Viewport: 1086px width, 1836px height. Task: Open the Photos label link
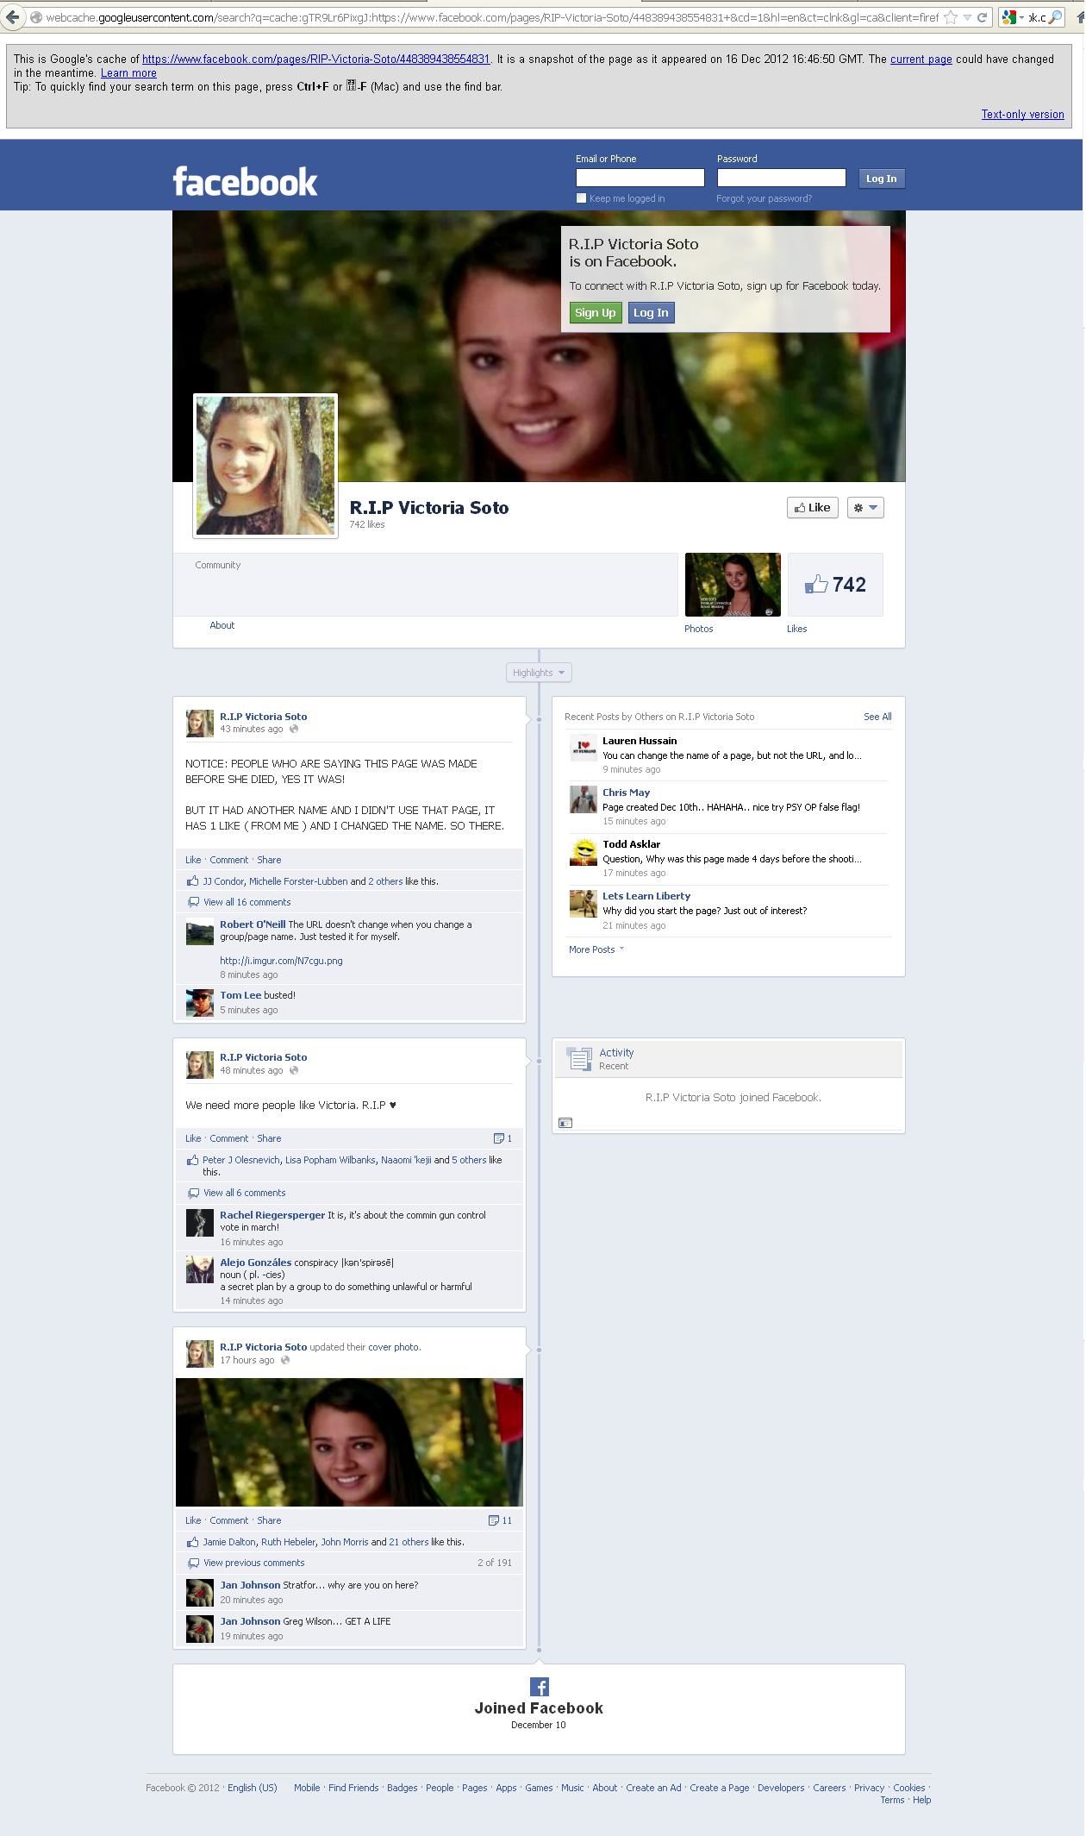coord(699,629)
